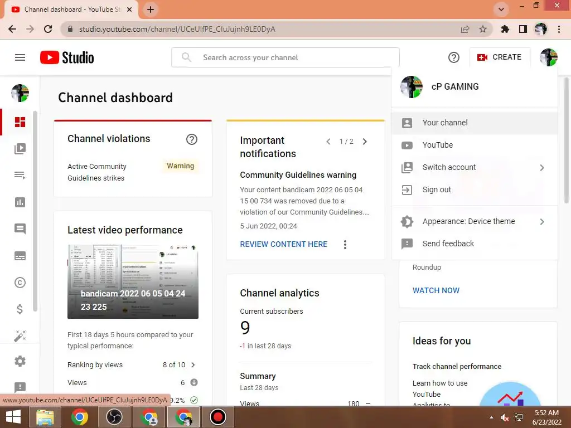Image resolution: width=571 pixels, height=428 pixels.
Task: Click the muted volume tray icon
Action: [x=505, y=417]
